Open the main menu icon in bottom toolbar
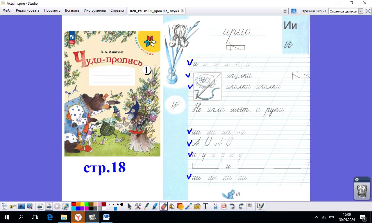 [4, 206]
